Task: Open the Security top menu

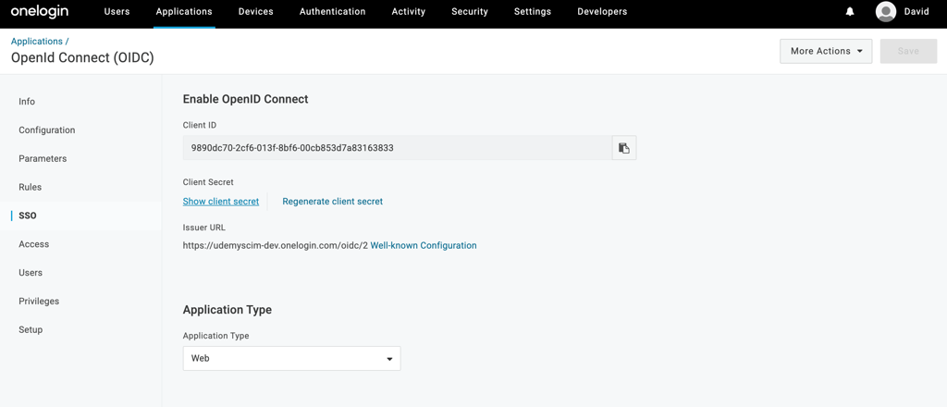Action: [x=469, y=11]
